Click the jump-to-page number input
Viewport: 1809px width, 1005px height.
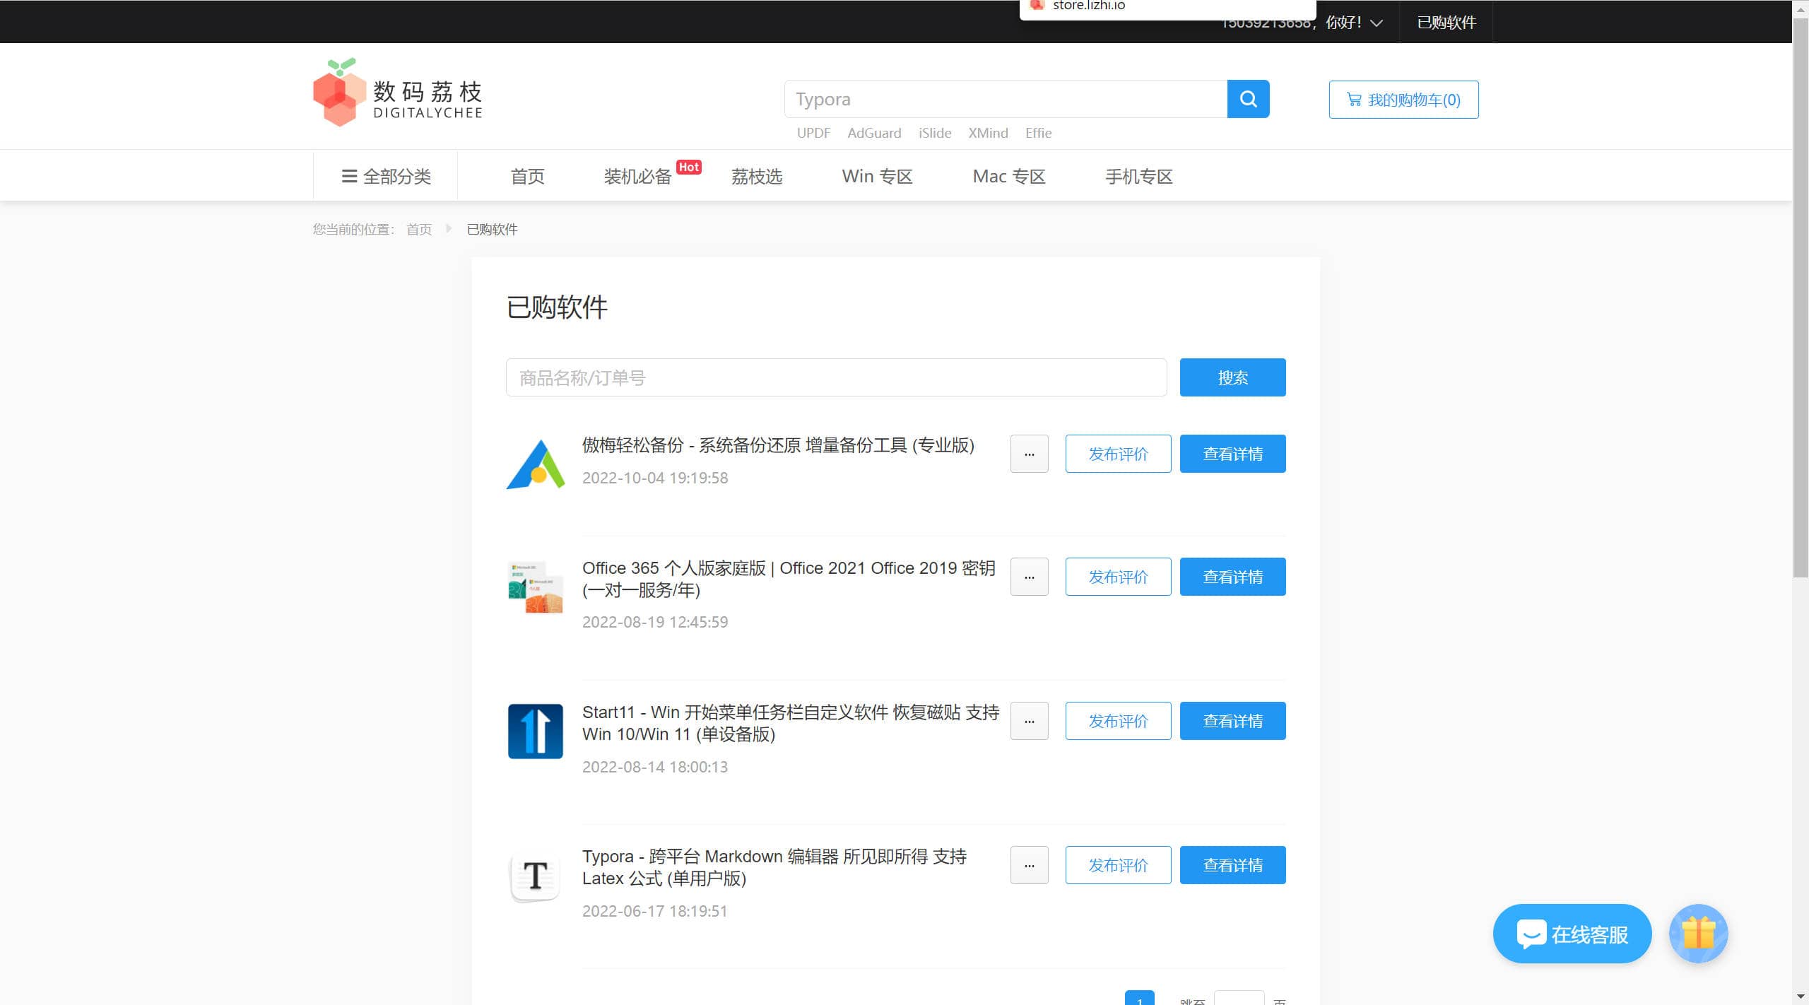(x=1239, y=998)
